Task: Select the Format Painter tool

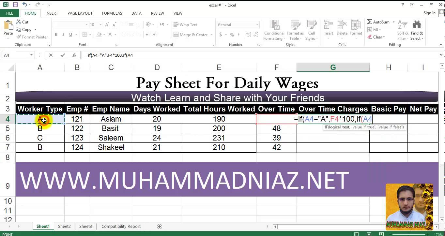Action: [32, 37]
